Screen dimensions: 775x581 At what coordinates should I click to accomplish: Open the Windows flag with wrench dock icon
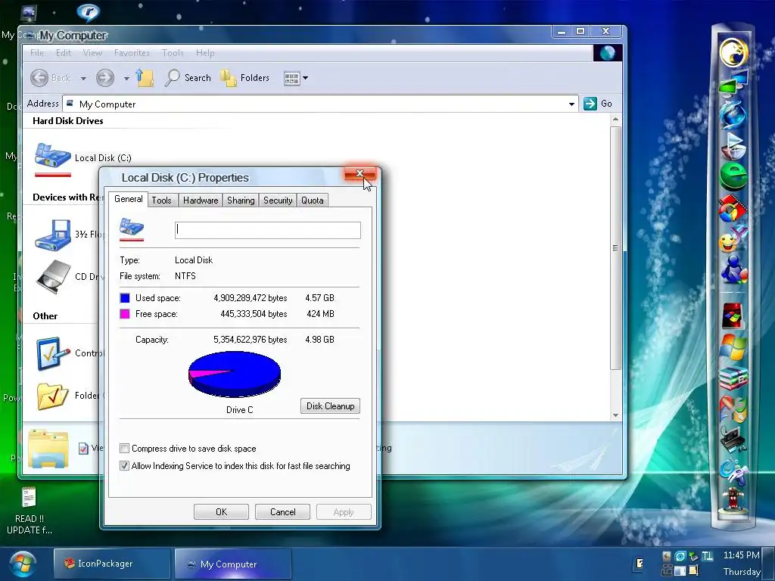733,409
